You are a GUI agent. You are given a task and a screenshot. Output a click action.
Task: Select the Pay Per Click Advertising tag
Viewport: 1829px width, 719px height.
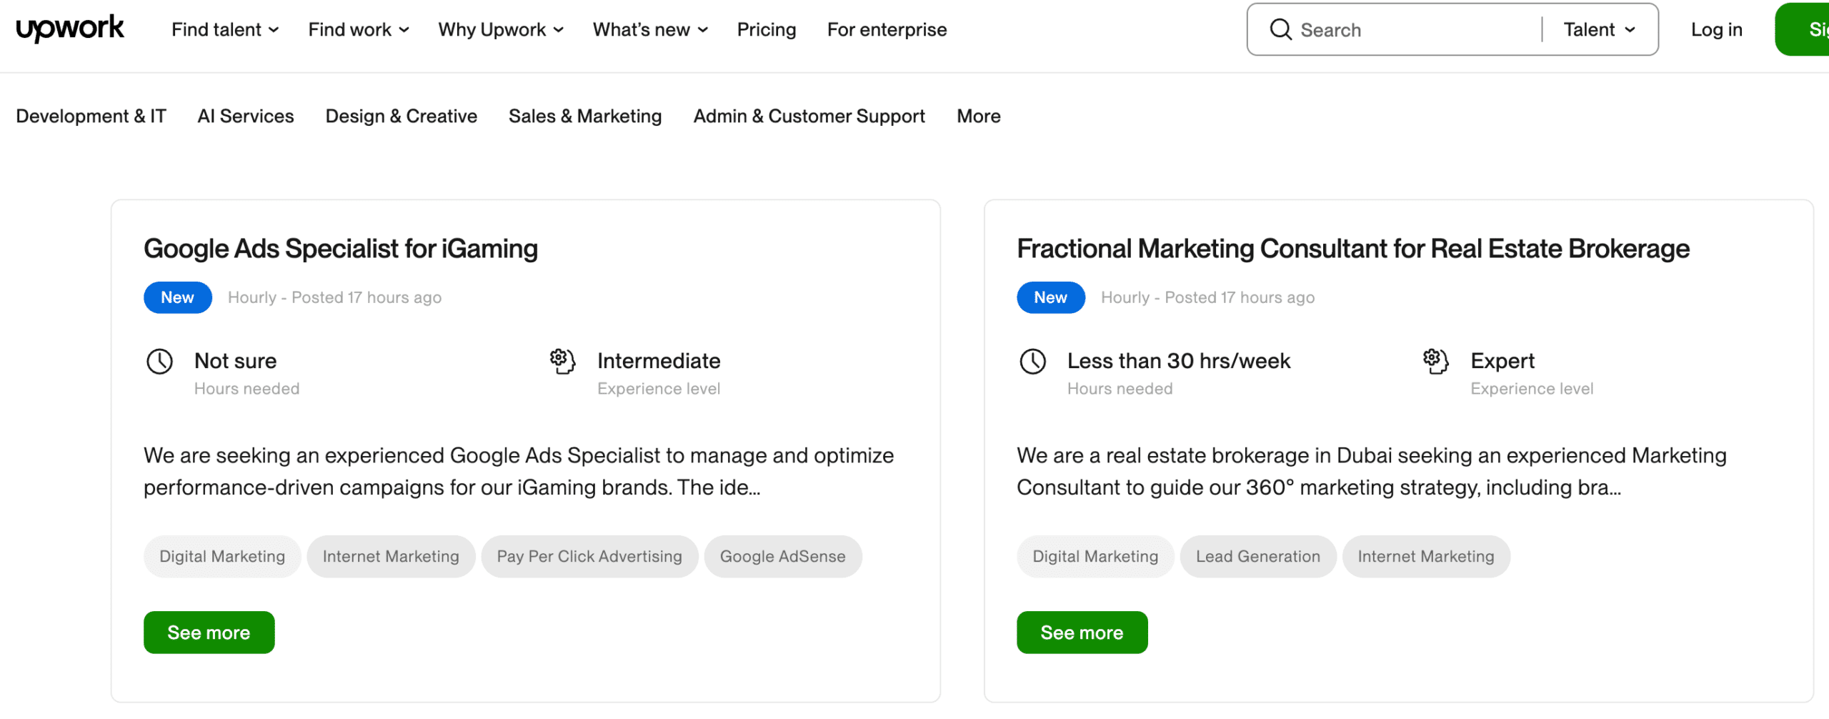pos(589,557)
